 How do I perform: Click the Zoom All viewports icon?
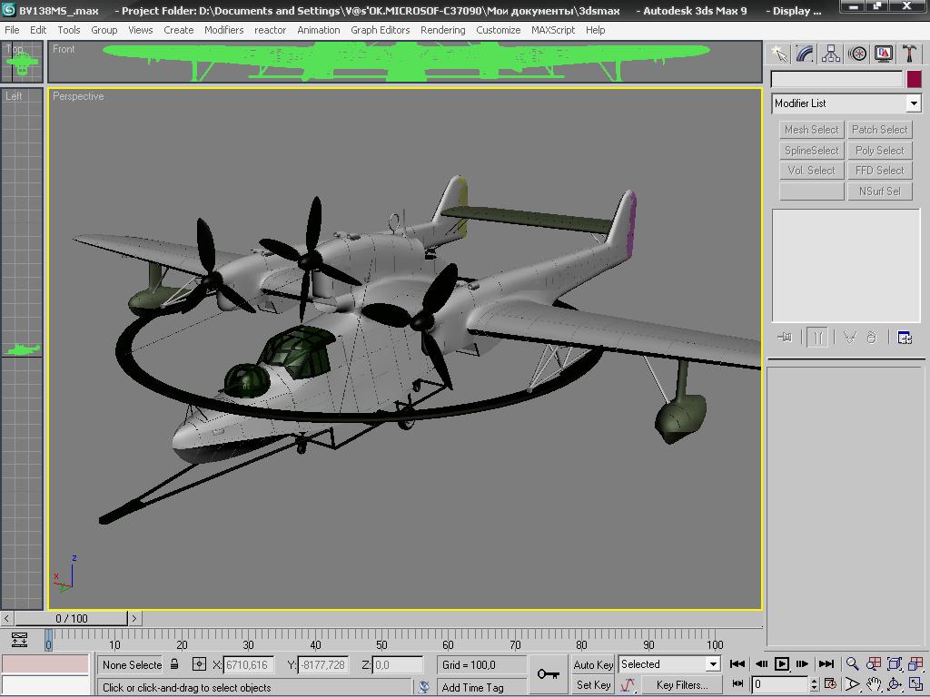tap(873, 663)
